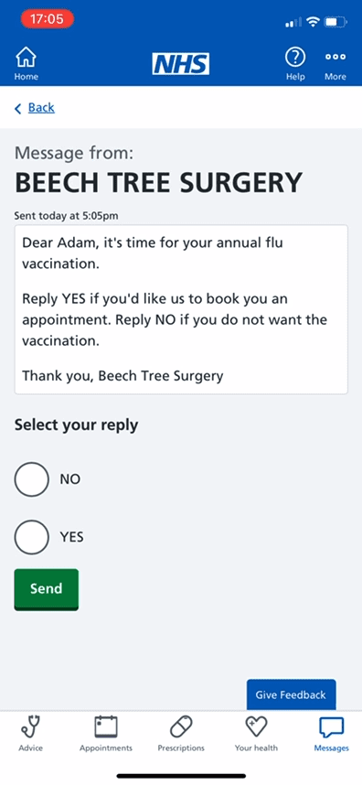The width and height of the screenshot is (362, 785).
Task: Open Your health heart icon
Action: coord(256,726)
